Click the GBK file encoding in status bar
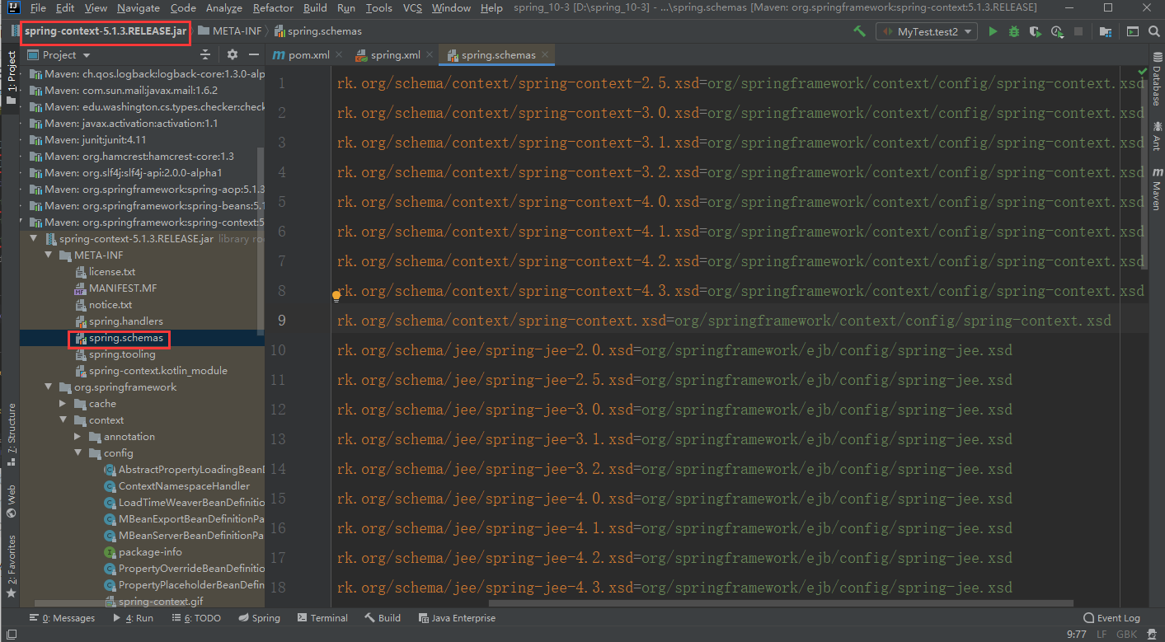 pyautogui.click(x=1126, y=635)
